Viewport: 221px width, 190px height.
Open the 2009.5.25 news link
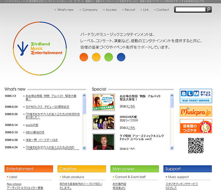coord(53,116)
